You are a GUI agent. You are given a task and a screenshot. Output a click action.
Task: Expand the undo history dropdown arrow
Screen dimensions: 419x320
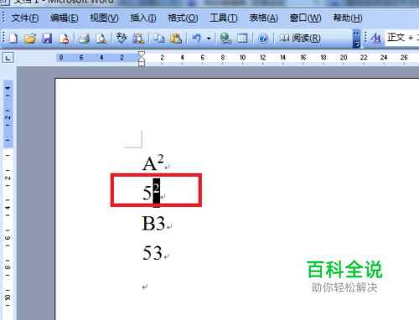click(x=209, y=39)
